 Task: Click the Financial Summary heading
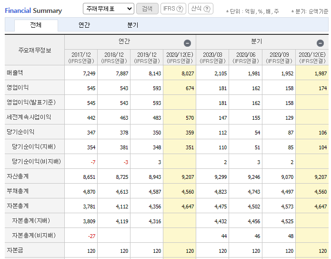(x=33, y=10)
